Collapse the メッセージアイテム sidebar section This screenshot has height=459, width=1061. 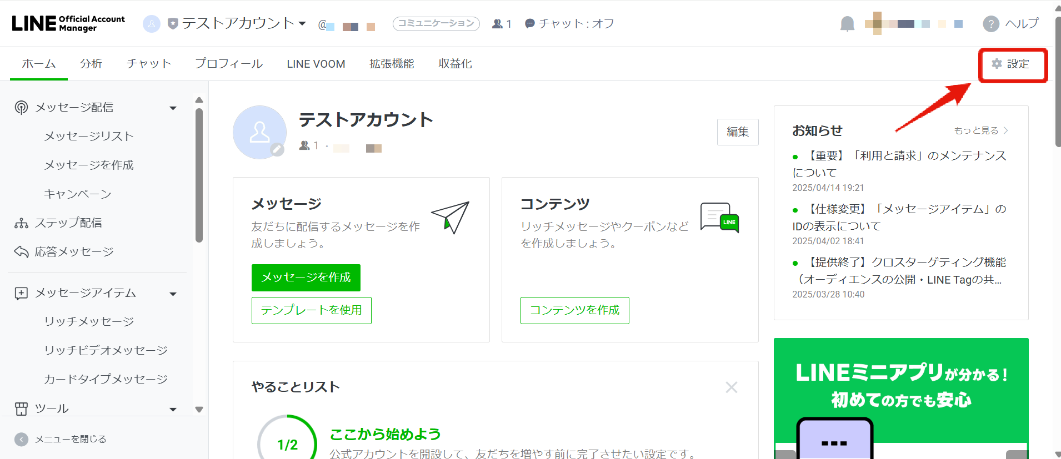point(173,294)
